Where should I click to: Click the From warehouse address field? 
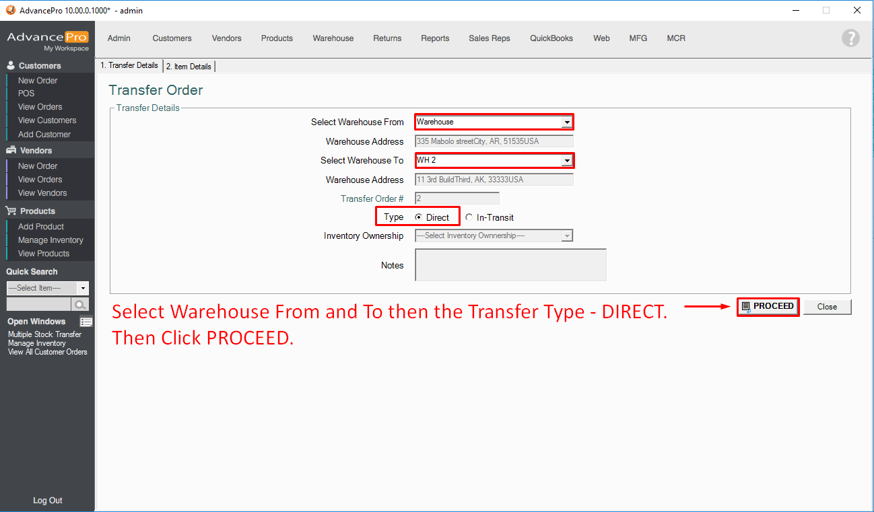tap(494, 141)
